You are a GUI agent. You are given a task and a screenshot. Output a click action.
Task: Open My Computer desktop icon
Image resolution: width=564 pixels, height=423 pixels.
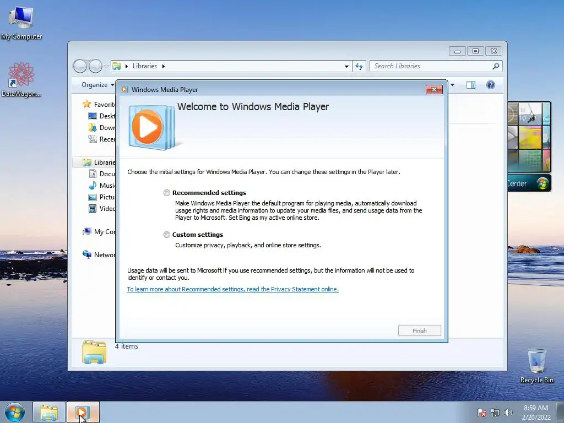point(21,22)
